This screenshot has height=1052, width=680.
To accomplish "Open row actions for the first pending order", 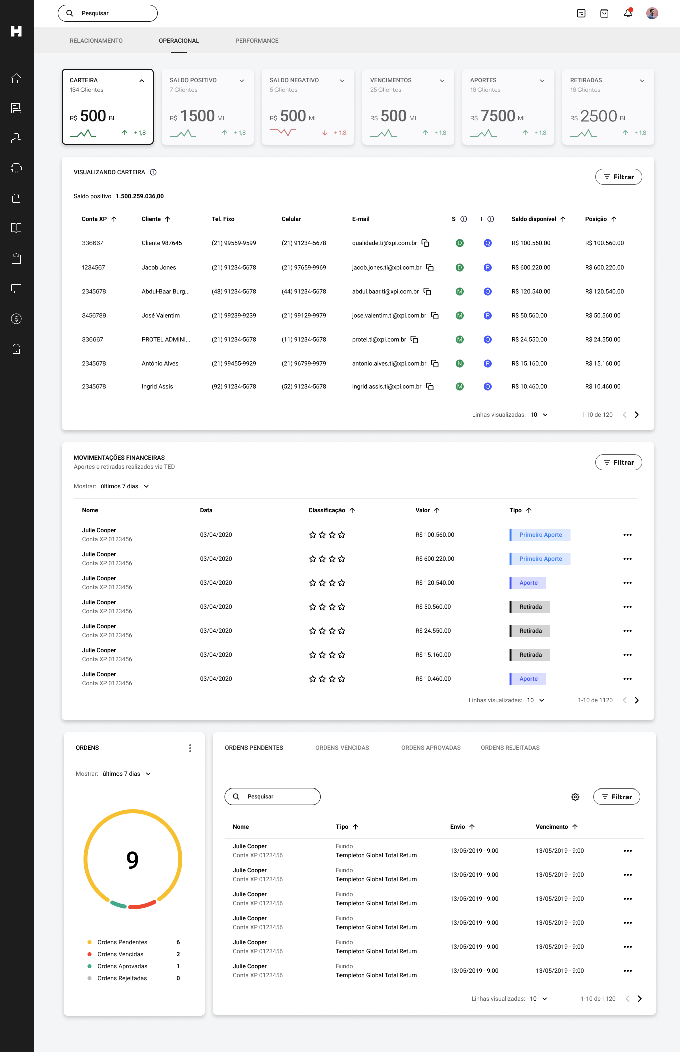I will (628, 851).
